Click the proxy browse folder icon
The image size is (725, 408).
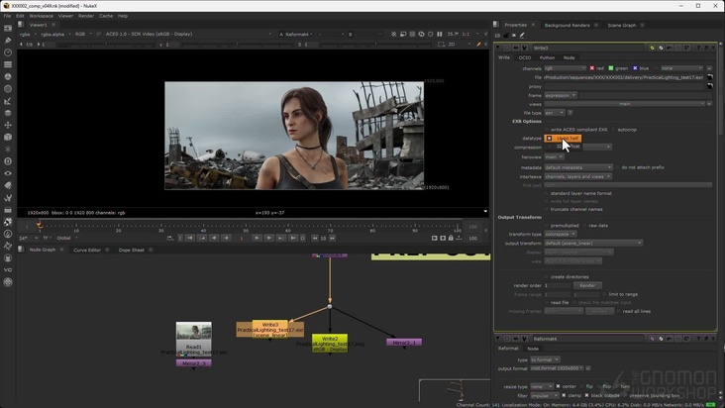pos(710,86)
